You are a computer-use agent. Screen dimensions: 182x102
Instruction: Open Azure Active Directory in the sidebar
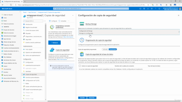(x=9, y=78)
